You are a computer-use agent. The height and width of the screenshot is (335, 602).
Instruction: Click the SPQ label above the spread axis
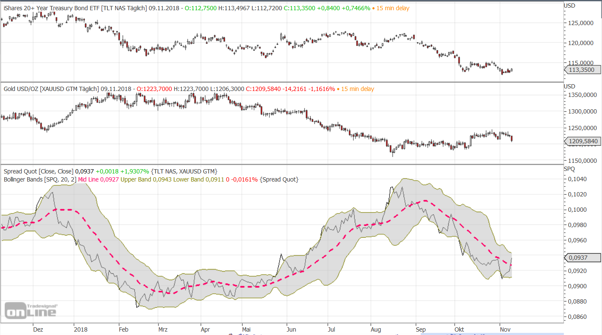coord(569,169)
